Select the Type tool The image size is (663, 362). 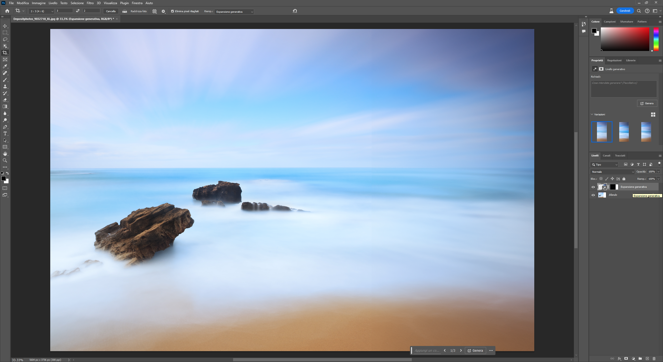(5, 134)
